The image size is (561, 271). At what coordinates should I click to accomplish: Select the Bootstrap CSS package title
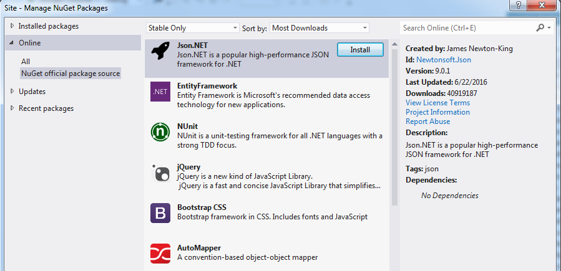click(202, 207)
